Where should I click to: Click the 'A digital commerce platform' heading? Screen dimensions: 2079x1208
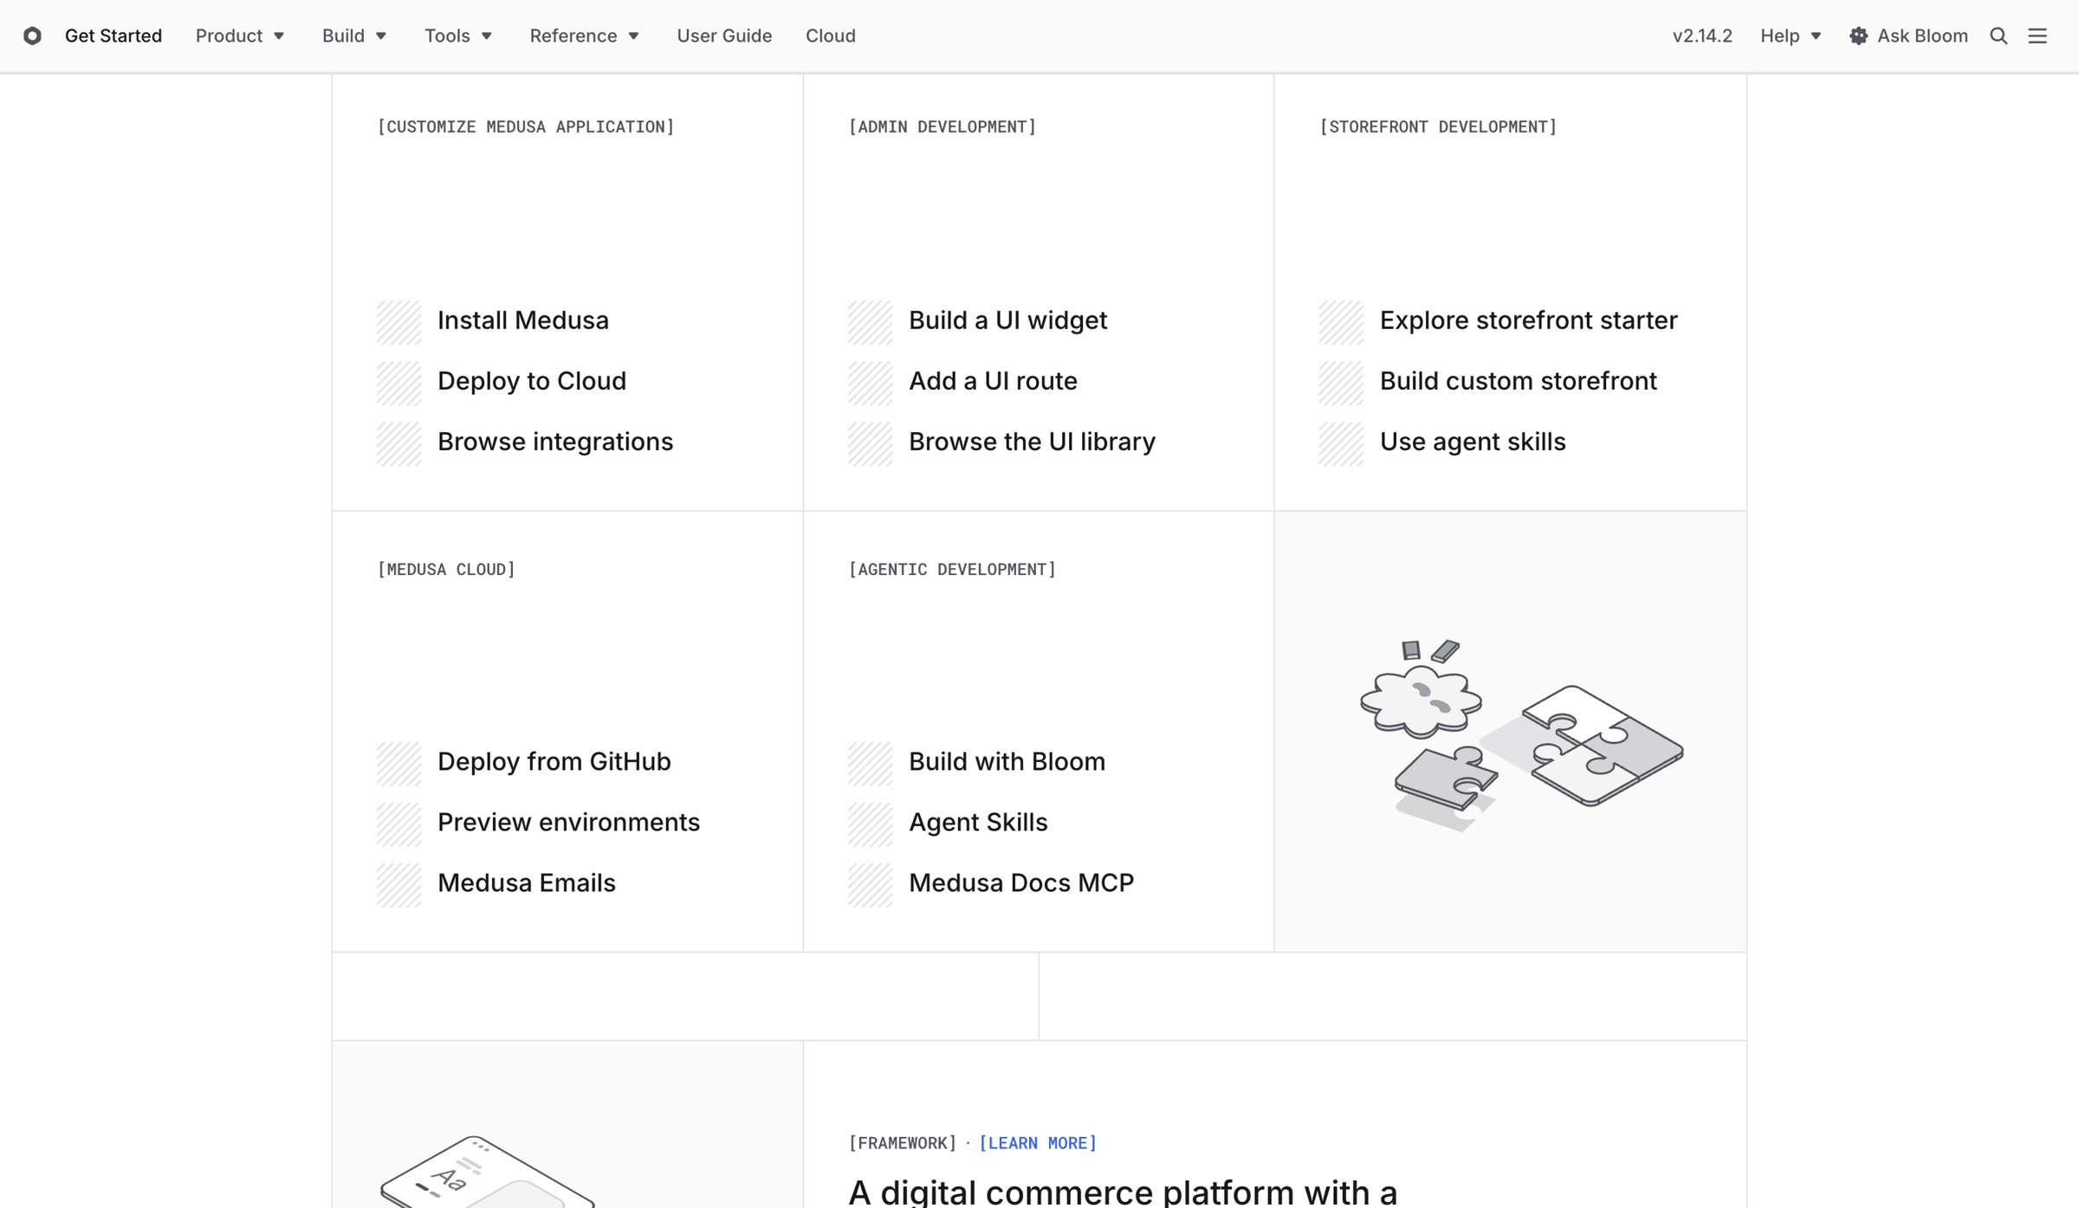click(1123, 1192)
